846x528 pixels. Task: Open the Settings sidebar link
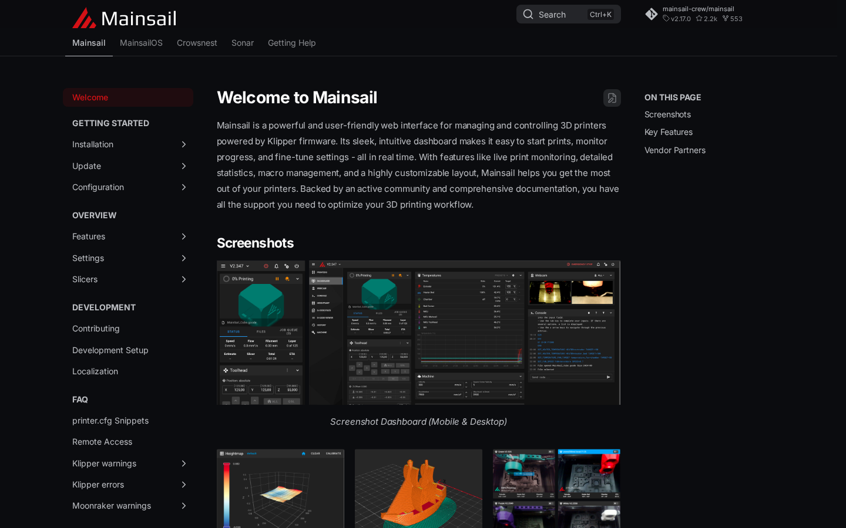click(88, 258)
